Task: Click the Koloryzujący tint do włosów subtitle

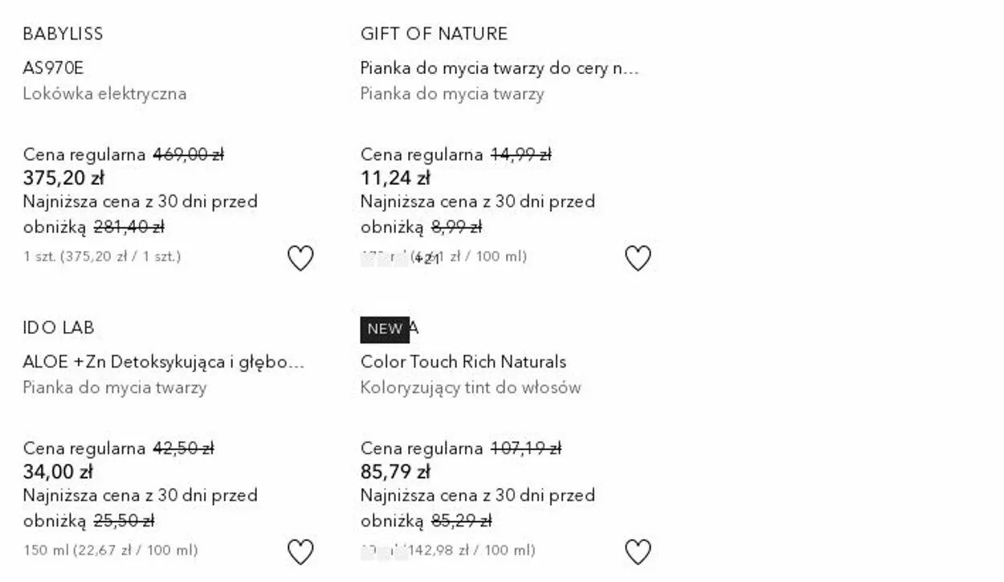Action: coord(471,387)
